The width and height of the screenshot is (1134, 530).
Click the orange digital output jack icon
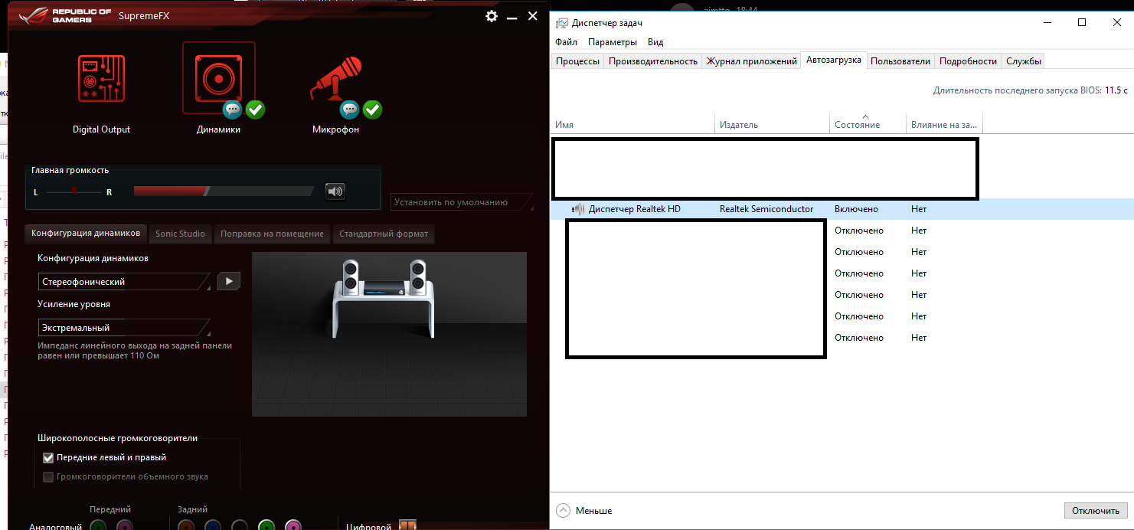tap(407, 525)
